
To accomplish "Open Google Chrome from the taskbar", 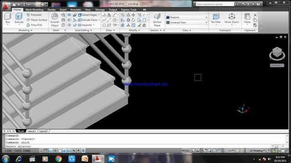I will [x=59, y=159].
